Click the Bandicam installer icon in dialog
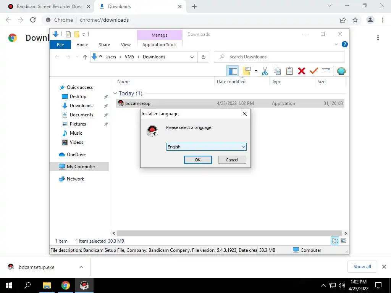 coord(152,131)
